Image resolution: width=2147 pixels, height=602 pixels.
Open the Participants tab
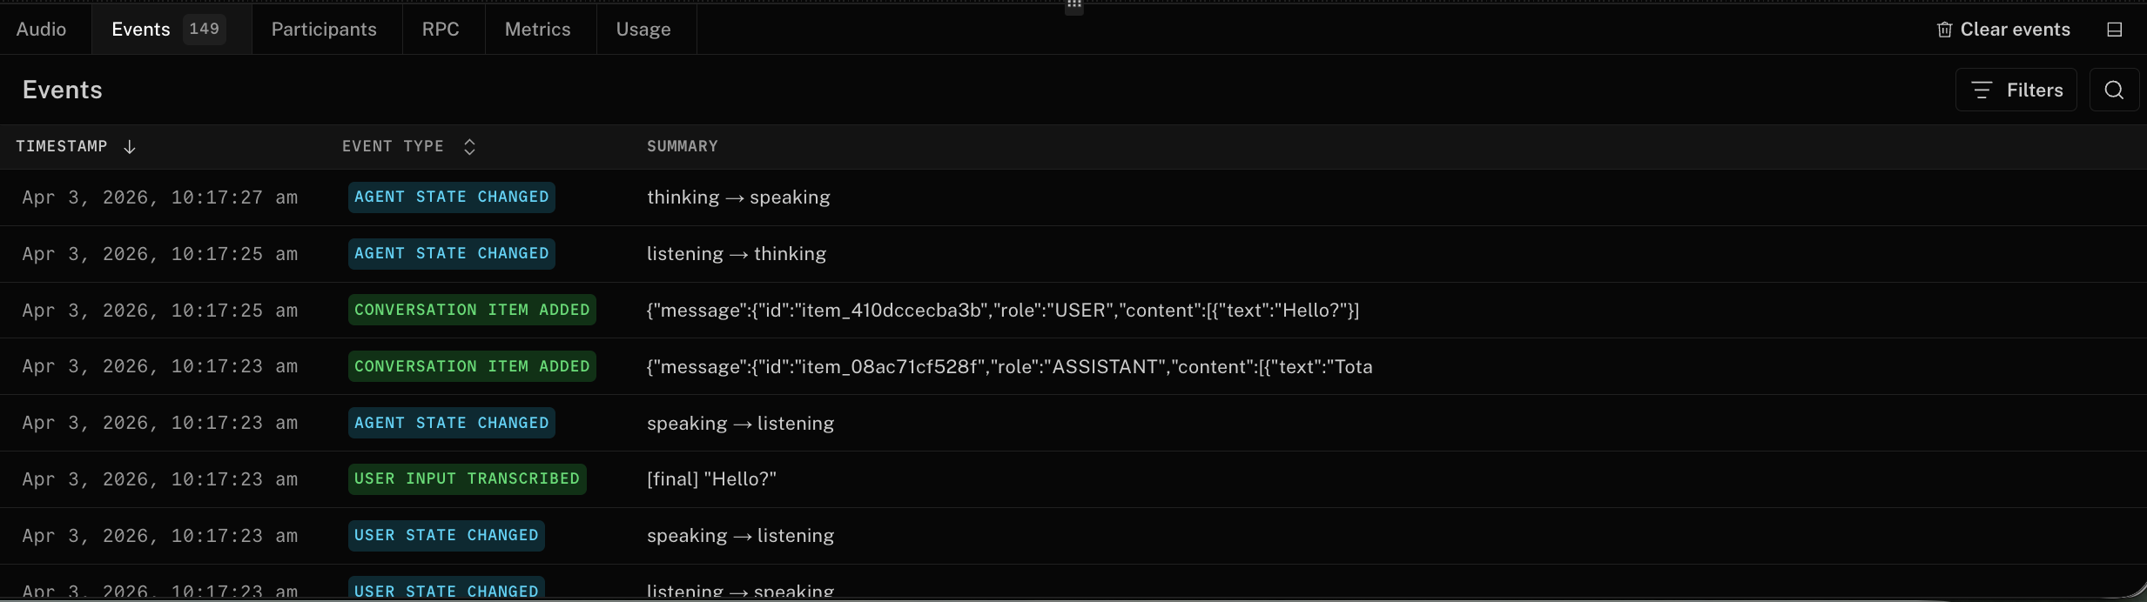(x=324, y=30)
